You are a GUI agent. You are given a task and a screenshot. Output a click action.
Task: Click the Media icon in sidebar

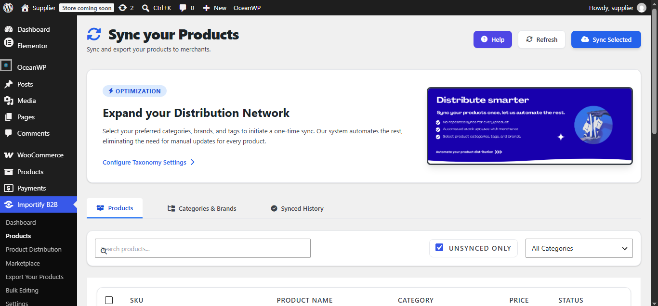point(8,101)
